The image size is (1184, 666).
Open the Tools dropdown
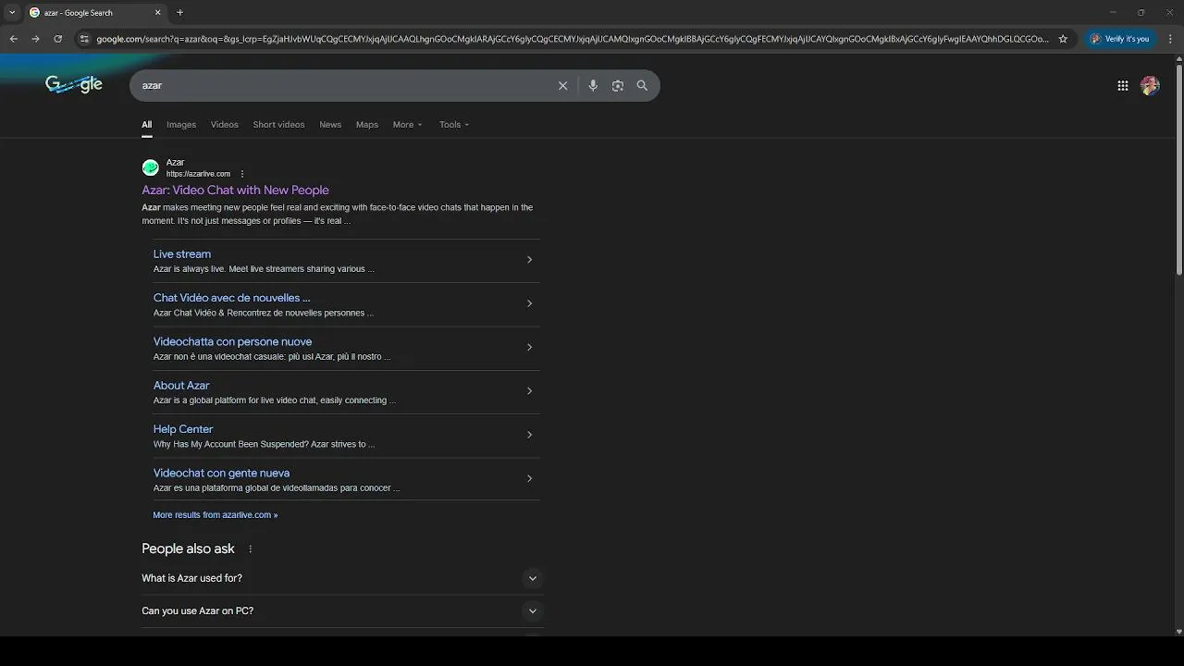(x=453, y=125)
